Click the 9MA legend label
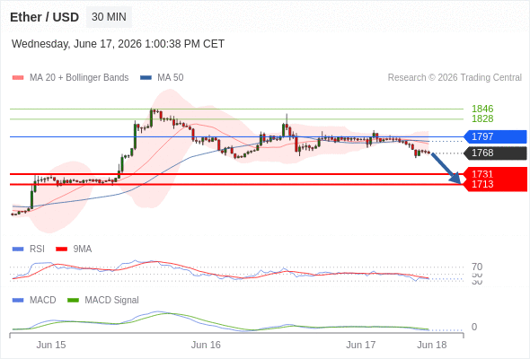This screenshot has width=530, height=359. point(82,250)
